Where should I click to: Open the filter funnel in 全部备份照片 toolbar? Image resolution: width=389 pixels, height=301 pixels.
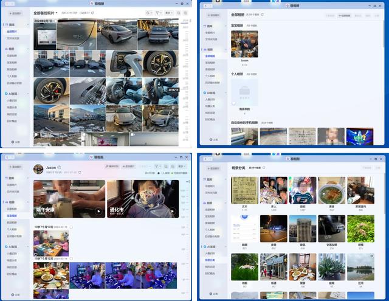[x=157, y=13]
